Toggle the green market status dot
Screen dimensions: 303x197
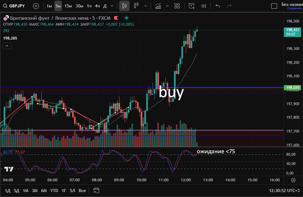(x=127, y=18)
